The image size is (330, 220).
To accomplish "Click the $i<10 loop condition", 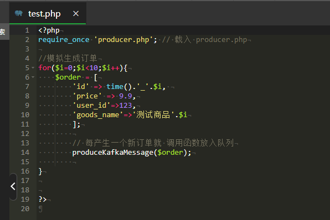I will click(x=87, y=68).
